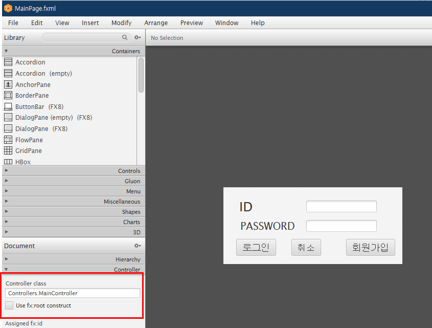
Task: Click the Controller class input field
Action: 73,293
